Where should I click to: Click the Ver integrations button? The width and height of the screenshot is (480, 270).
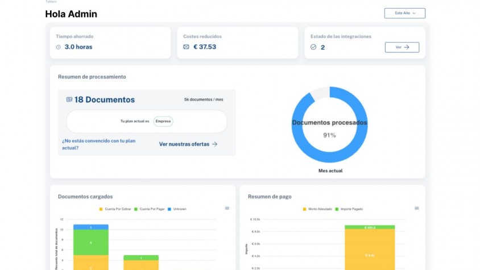click(x=402, y=47)
